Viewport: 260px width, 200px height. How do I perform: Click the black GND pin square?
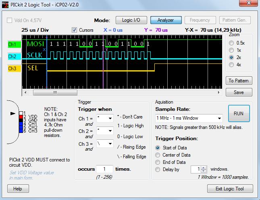21,120
